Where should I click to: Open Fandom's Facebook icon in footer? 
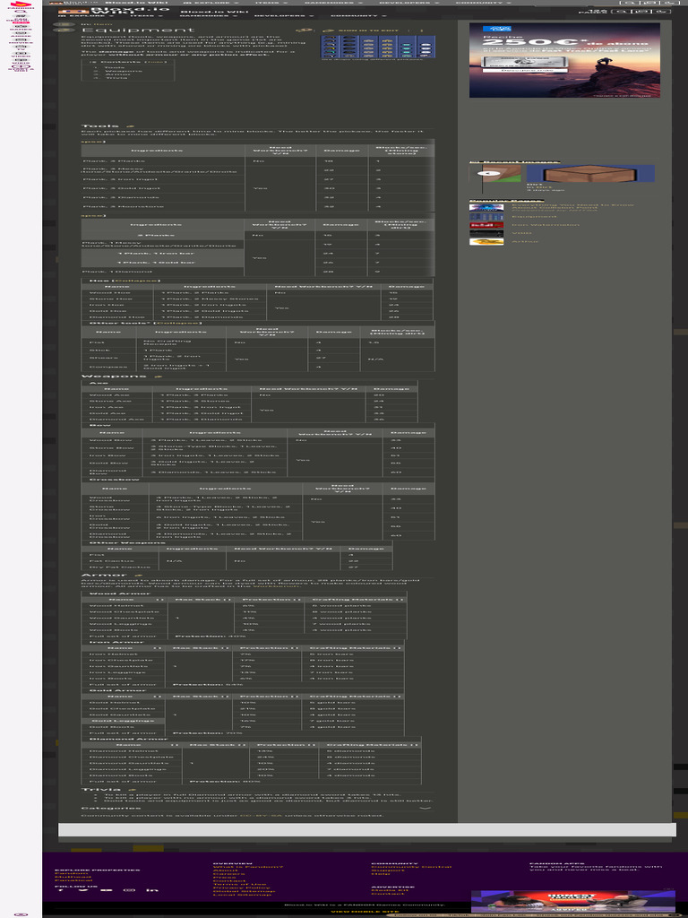(x=59, y=890)
